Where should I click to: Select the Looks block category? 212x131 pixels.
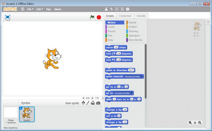coord(115,27)
